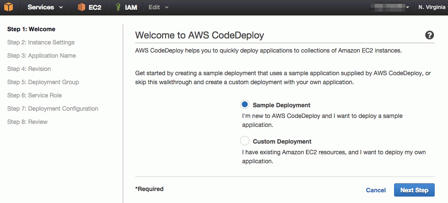448x203 pixels.
Task: Click the 'Get started by creating a sample deployment' paragraph
Action: 283,78
